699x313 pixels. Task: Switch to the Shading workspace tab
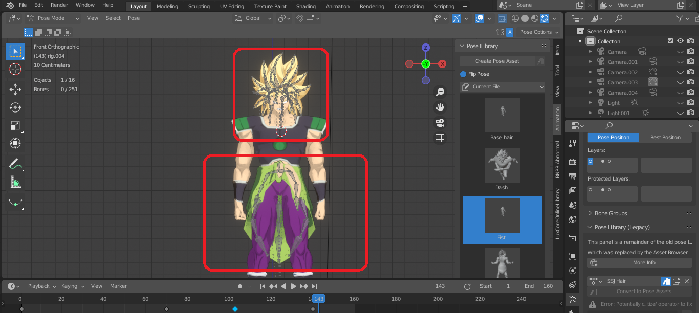[306, 6]
